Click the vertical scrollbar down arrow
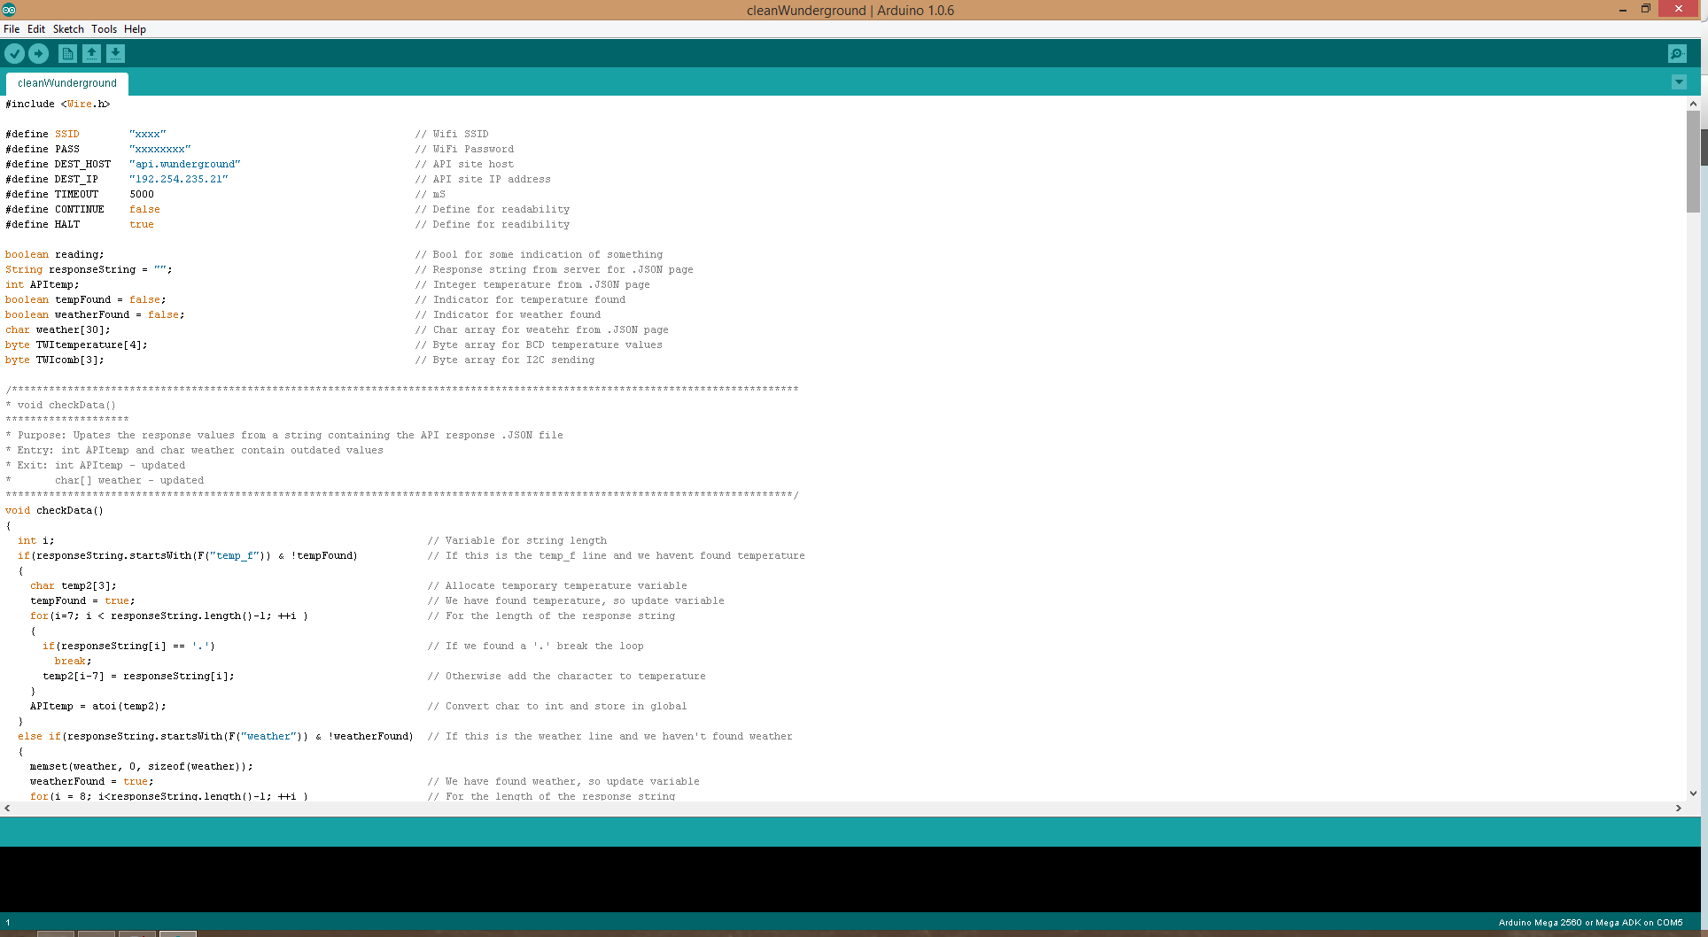 tap(1693, 794)
